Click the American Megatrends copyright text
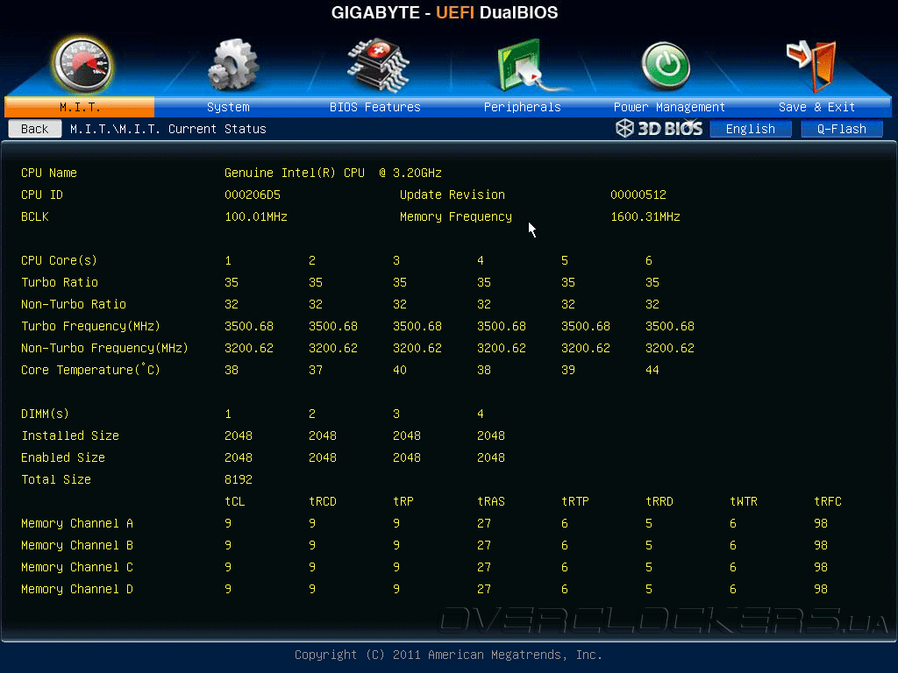This screenshot has height=673, width=898. 448,655
